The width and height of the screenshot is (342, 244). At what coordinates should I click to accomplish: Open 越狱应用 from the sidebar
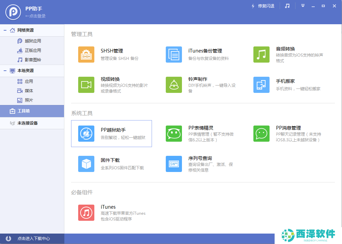(x=33, y=41)
